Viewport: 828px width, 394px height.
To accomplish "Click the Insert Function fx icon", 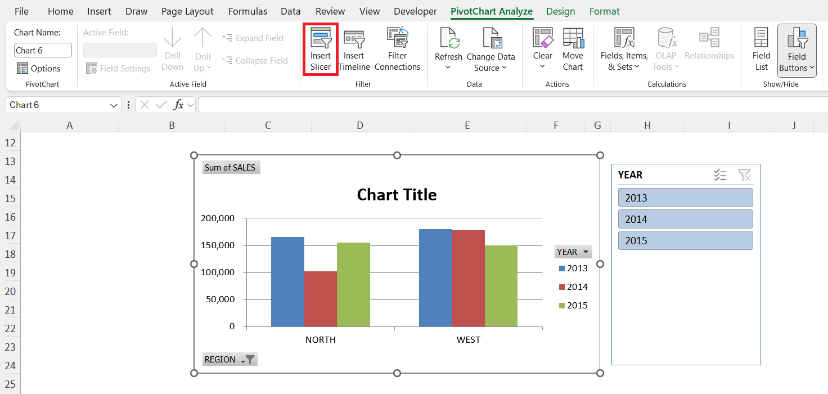I will pos(178,105).
